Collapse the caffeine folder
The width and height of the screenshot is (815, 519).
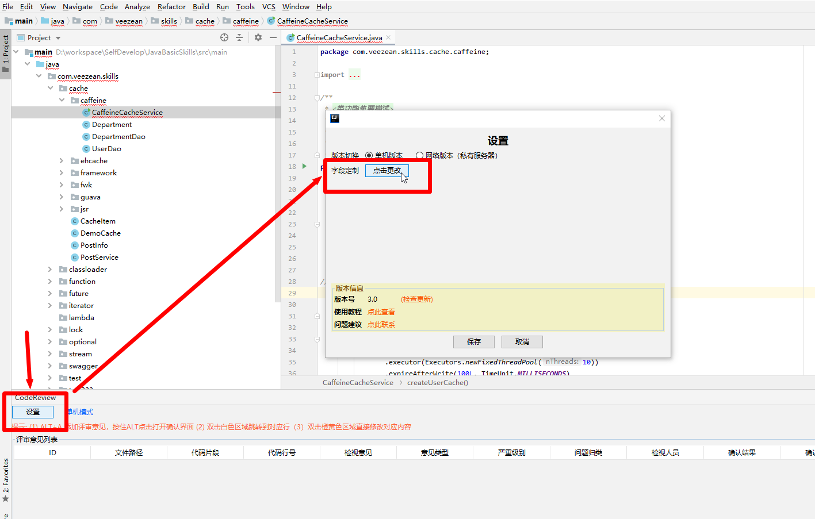62,100
